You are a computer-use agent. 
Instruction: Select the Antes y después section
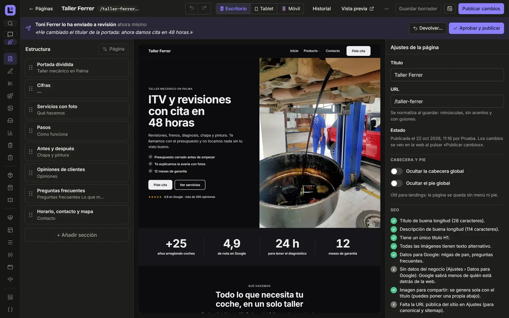pyautogui.click(x=77, y=152)
